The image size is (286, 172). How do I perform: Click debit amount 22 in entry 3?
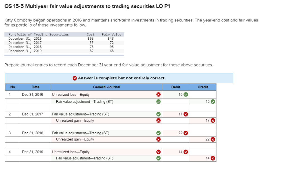click(x=180, y=133)
